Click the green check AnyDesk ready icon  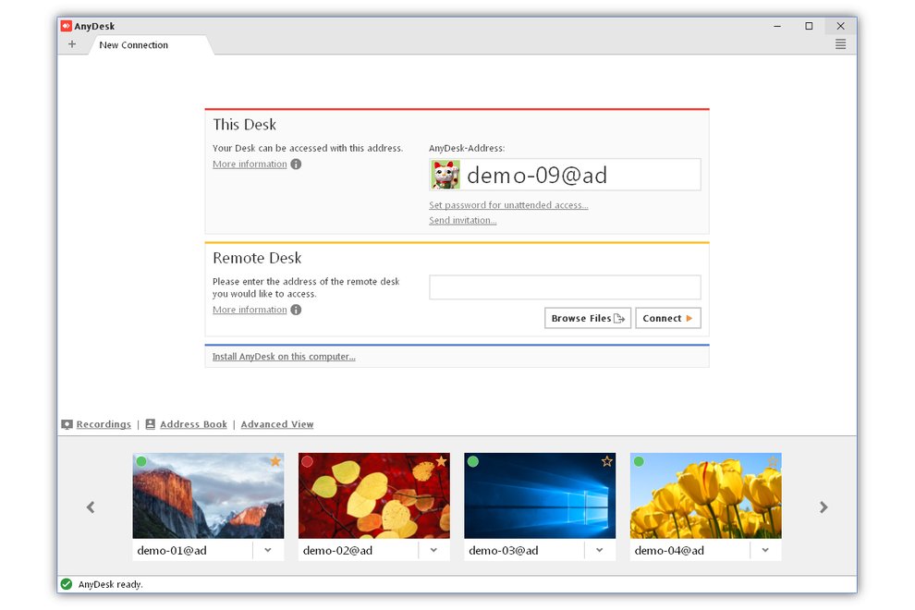(67, 584)
